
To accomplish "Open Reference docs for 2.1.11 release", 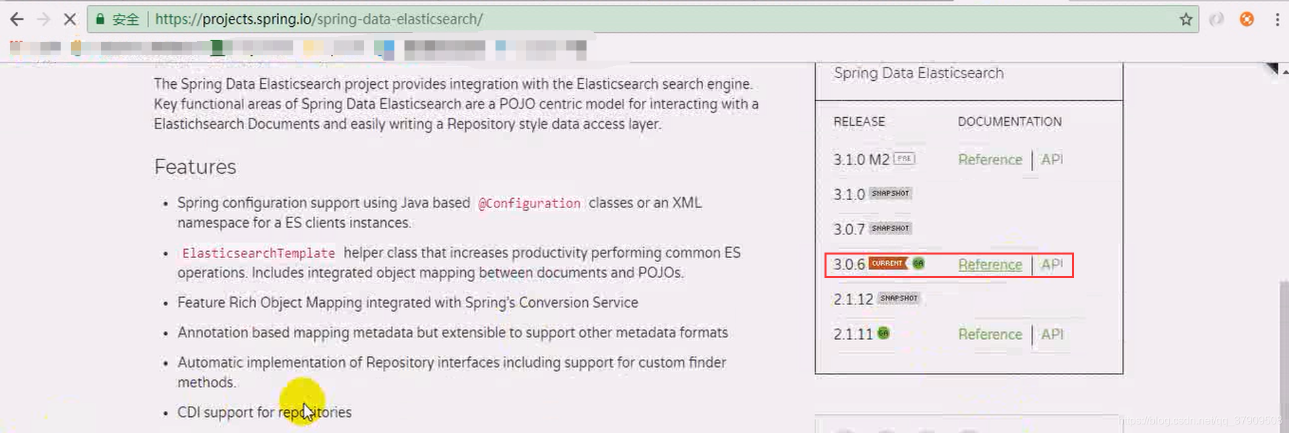I will click(x=990, y=335).
